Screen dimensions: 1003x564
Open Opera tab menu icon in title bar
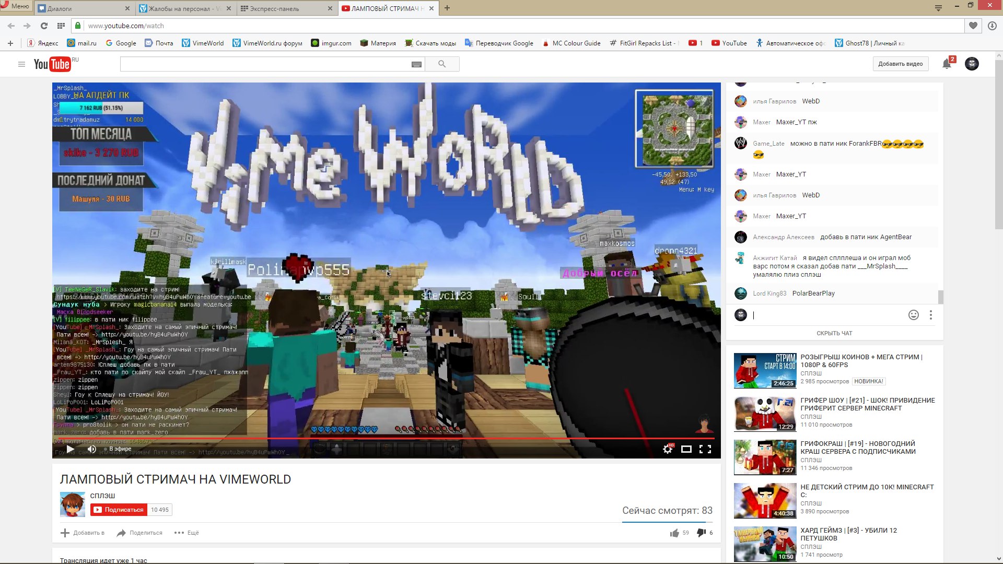938,7
